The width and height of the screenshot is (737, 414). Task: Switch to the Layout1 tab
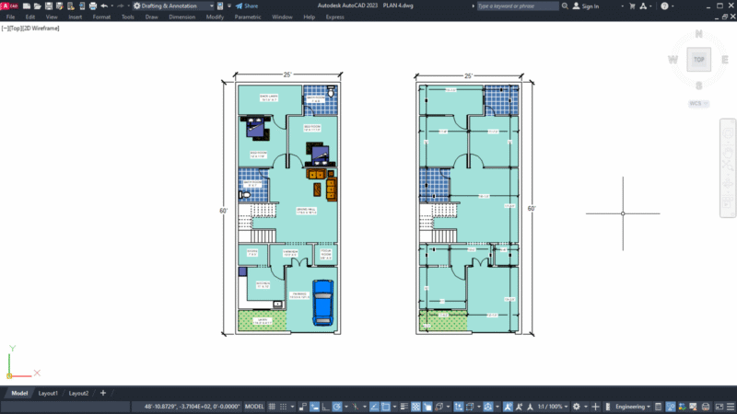tap(48, 394)
